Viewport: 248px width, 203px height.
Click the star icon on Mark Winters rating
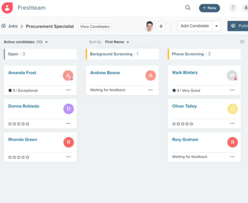174,90
